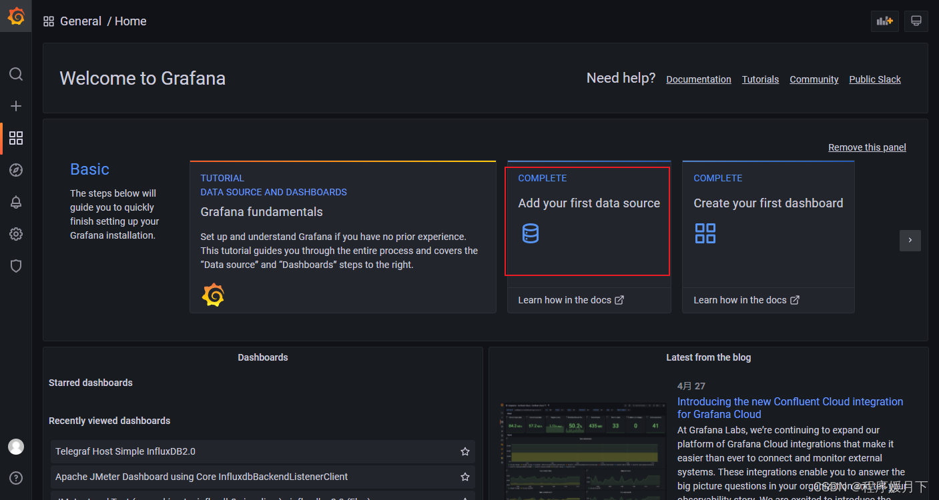Open the Explore compass icon

point(16,170)
